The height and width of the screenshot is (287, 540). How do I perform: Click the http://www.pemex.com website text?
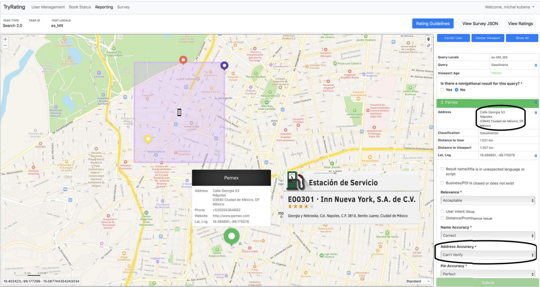(231, 216)
